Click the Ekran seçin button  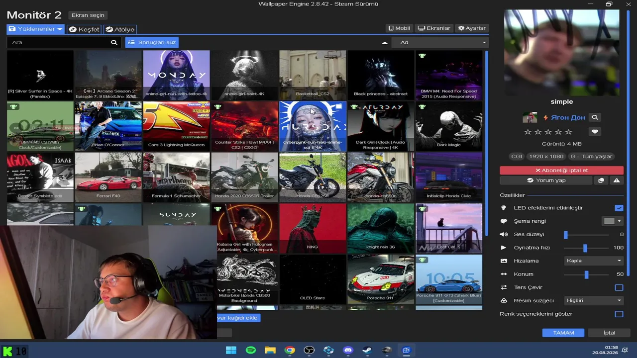[x=88, y=15]
